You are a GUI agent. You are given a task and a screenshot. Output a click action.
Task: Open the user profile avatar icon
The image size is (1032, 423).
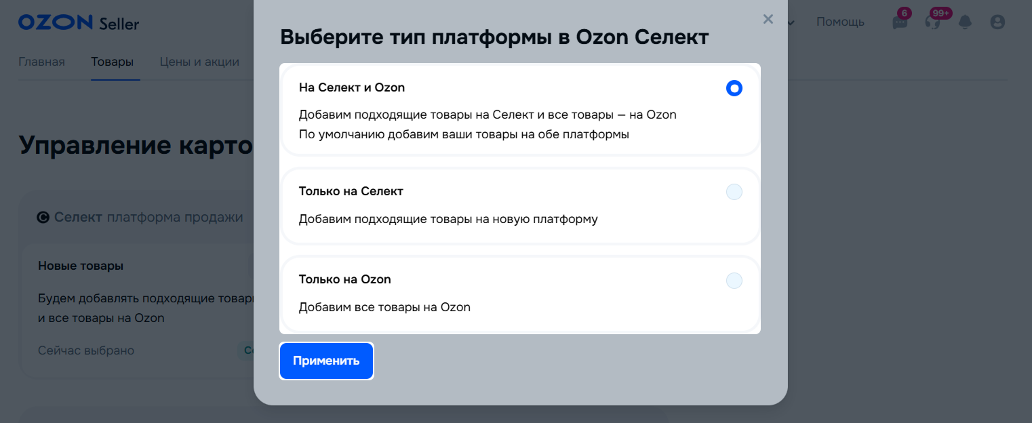point(997,22)
